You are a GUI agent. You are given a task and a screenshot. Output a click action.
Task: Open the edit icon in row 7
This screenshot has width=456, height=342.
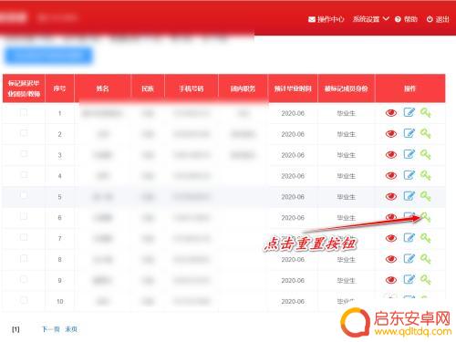409,238
